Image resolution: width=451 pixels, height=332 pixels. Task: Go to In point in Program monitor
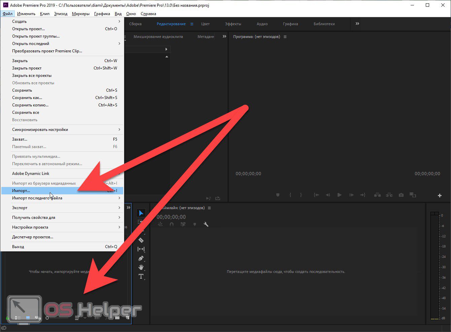[316, 195]
